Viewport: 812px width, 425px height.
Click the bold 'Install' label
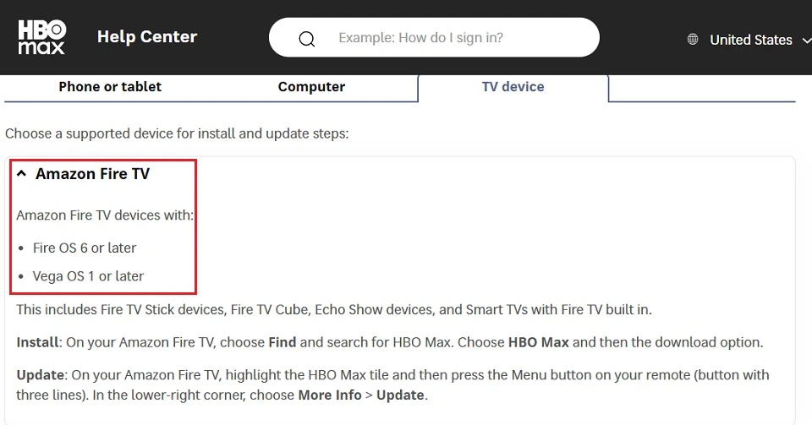(37, 342)
